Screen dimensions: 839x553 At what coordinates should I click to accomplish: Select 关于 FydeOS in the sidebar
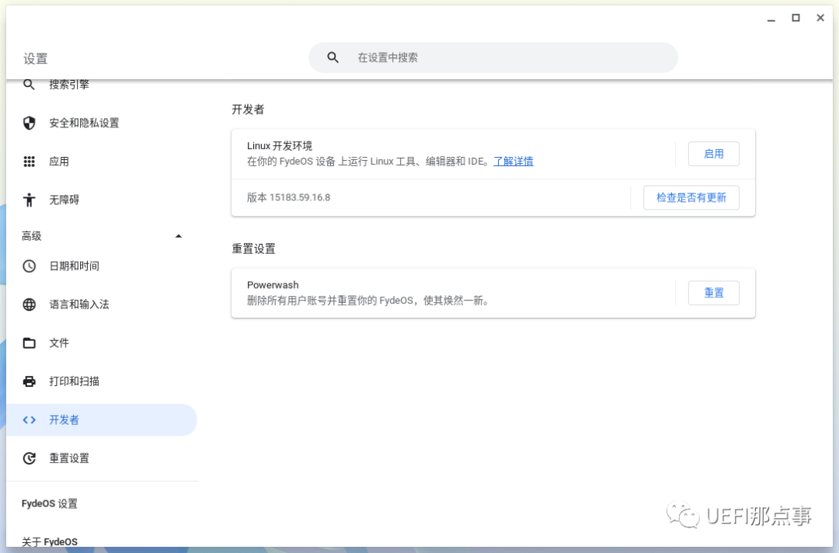click(x=50, y=541)
